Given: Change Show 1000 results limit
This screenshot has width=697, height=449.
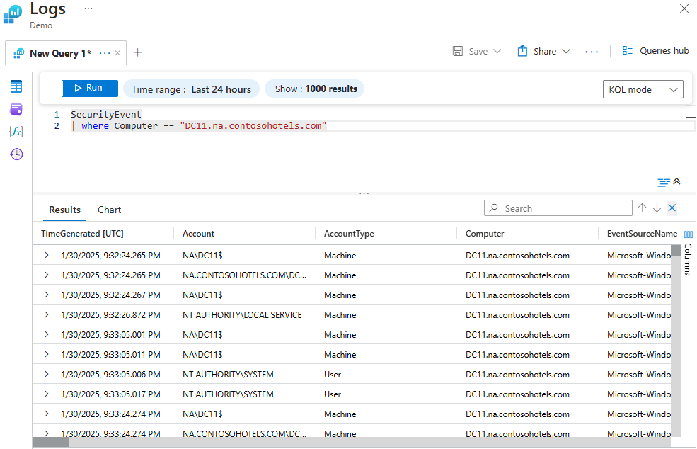Looking at the screenshot, I should coord(315,89).
